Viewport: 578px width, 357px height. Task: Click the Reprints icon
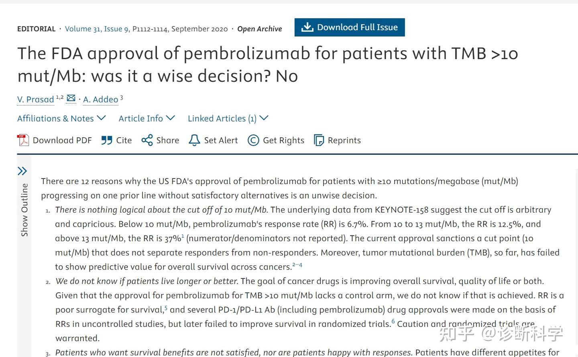pyautogui.click(x=319, y=140)
